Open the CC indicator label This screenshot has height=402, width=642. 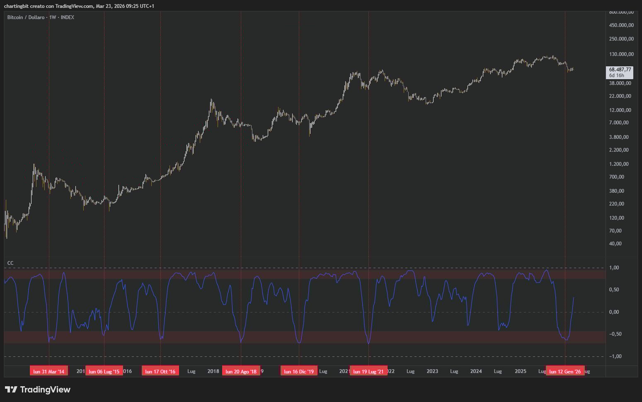(10, 263)
